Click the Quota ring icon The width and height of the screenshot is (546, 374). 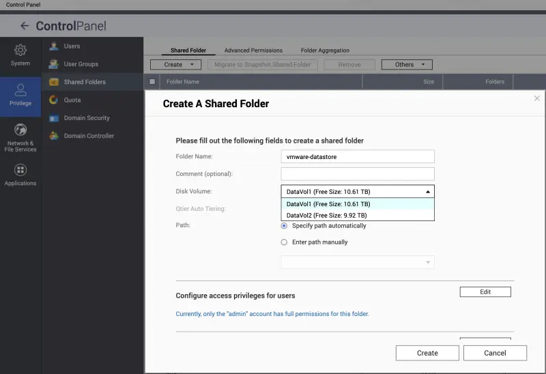click(54, 100)
